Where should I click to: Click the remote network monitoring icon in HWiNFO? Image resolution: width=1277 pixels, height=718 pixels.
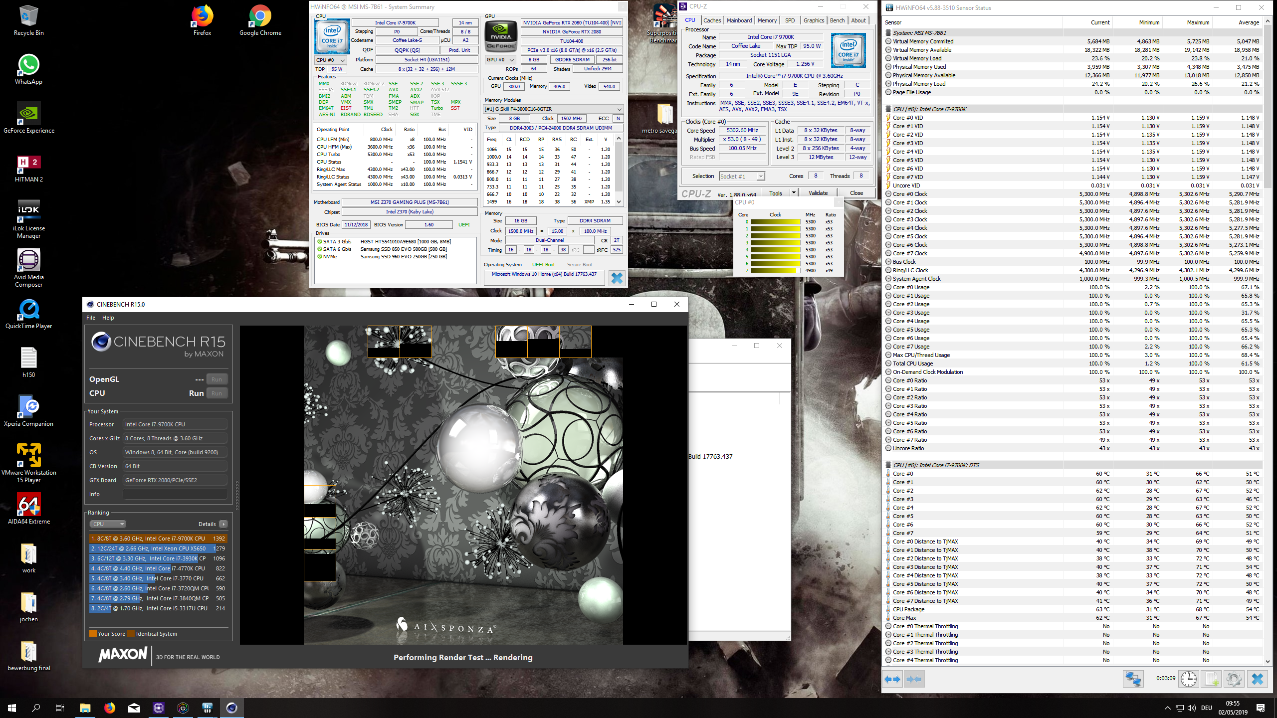[x=1133, y=679]
